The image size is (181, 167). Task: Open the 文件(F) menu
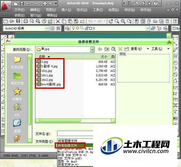tap(20, 10)
